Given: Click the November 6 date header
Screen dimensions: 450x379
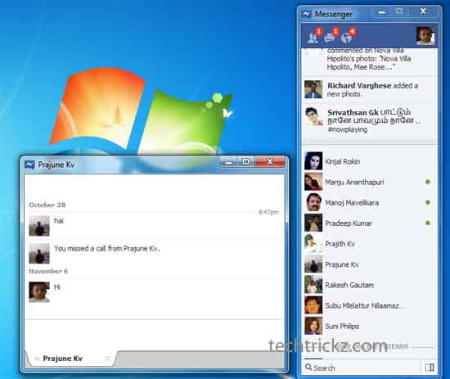Looking at the screenshot, I should click(48, 271).
